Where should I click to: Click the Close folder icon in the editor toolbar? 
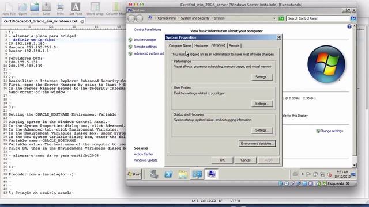click(x=35, y=7)
